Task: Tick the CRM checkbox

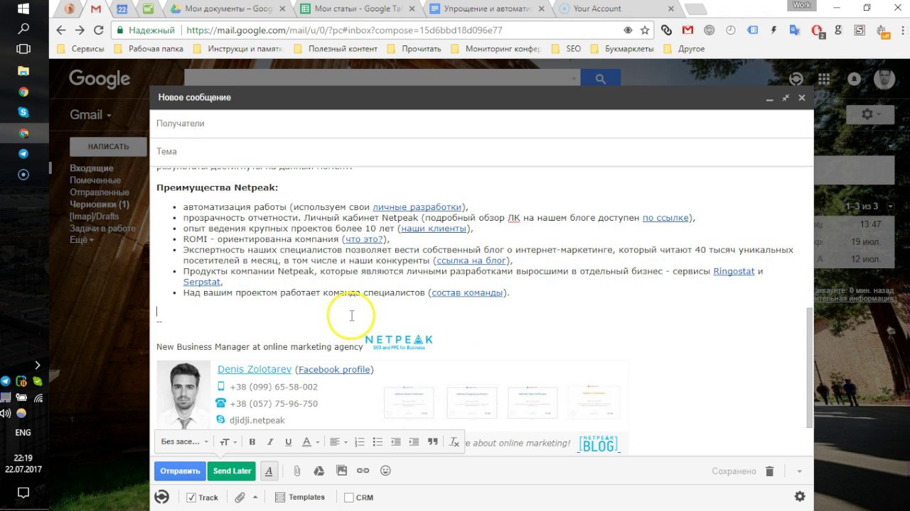Action: tap(348, 498)
